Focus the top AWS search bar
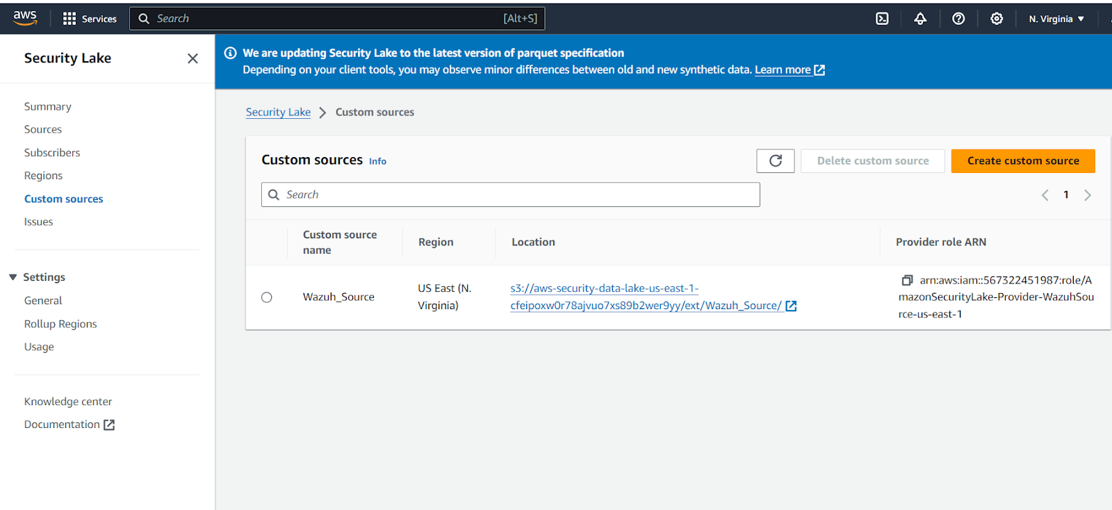 (337, 19)
